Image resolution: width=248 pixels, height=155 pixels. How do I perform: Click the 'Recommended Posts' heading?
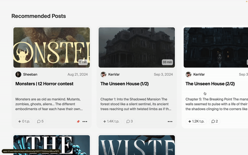38,16
